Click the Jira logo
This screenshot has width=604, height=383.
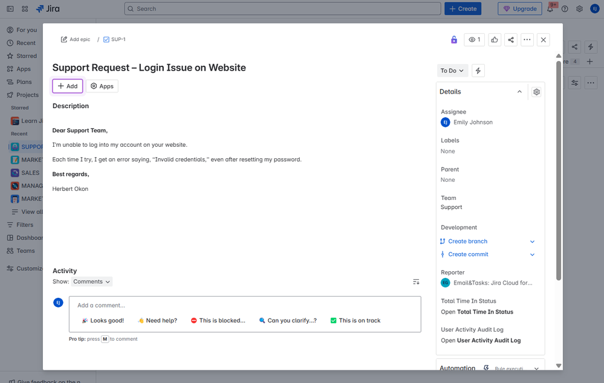(x=48, y=8)
